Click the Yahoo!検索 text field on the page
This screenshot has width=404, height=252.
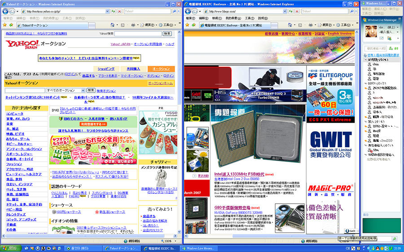(x=137, y=34)
